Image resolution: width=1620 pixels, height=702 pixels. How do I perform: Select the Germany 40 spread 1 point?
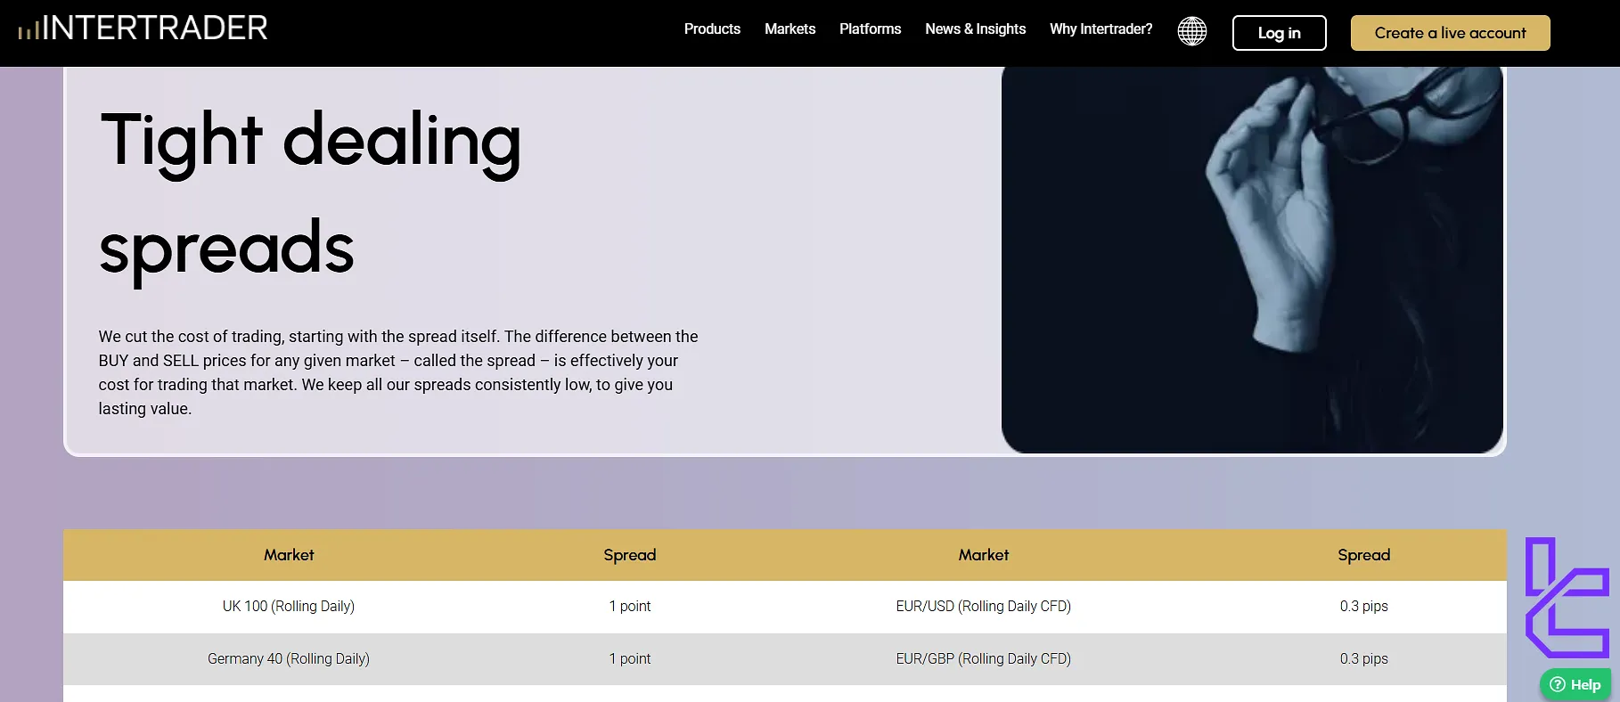point(630,659)
